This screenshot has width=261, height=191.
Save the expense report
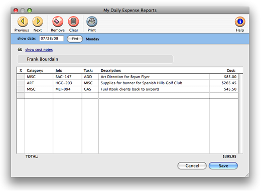click(x=223, y=166)
